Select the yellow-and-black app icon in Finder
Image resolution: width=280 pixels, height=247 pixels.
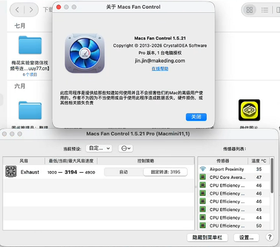coord(249,110)
